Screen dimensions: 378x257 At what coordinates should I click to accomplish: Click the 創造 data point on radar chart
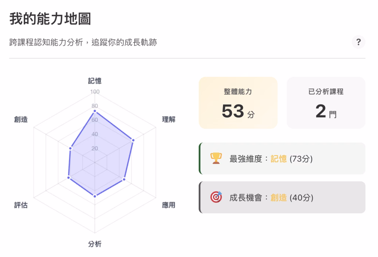(71, 148)
